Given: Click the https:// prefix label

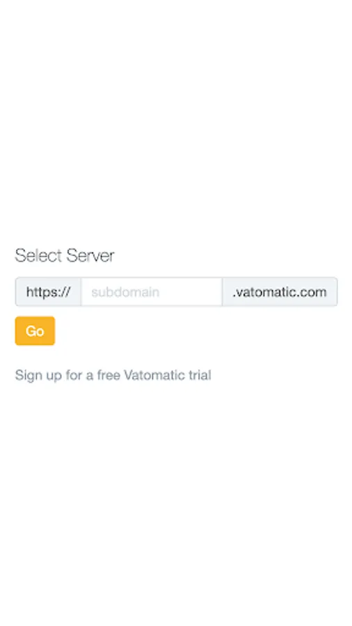Looking at the screenshot, I should pyautogui.click(x=48, y=292).
